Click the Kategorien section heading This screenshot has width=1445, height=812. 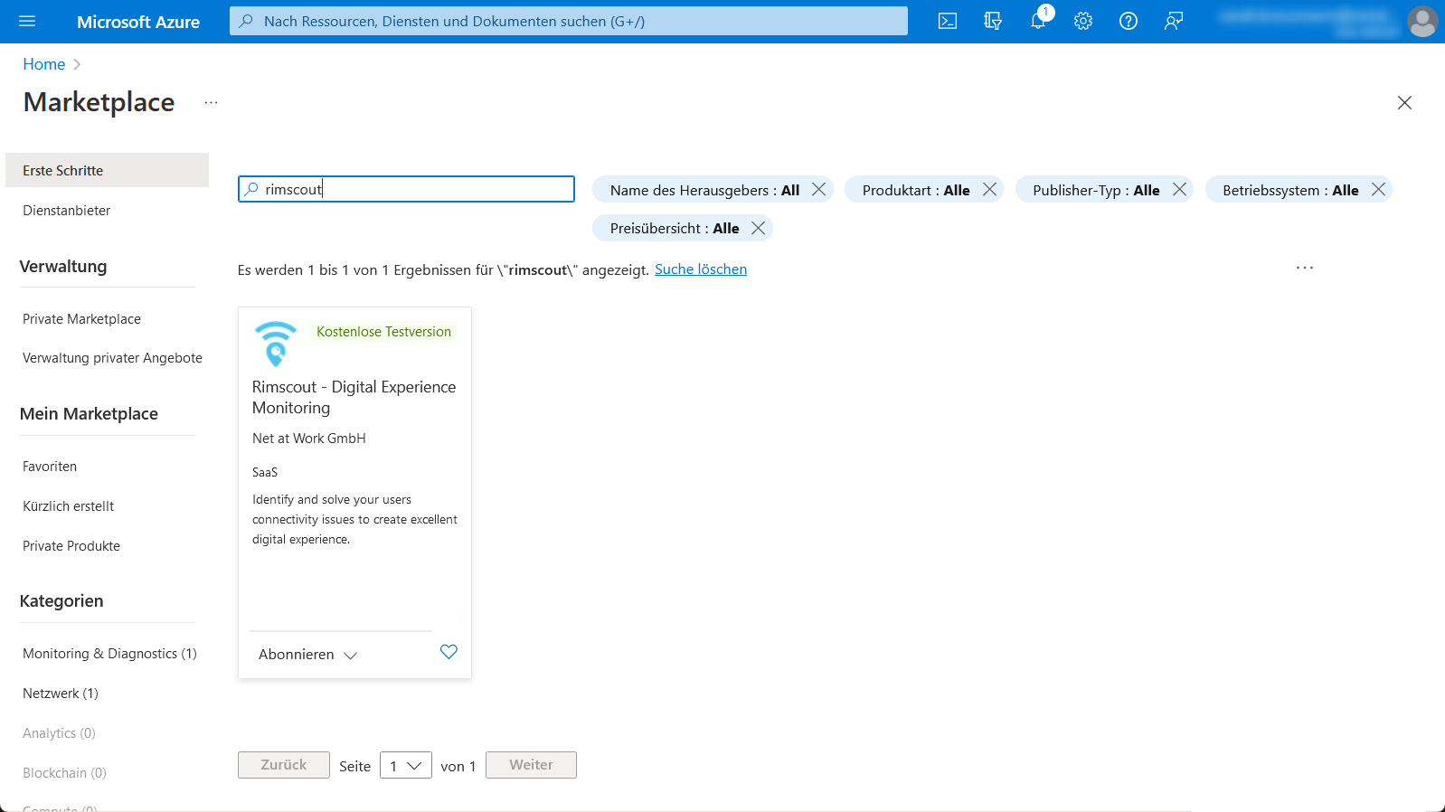61,601
